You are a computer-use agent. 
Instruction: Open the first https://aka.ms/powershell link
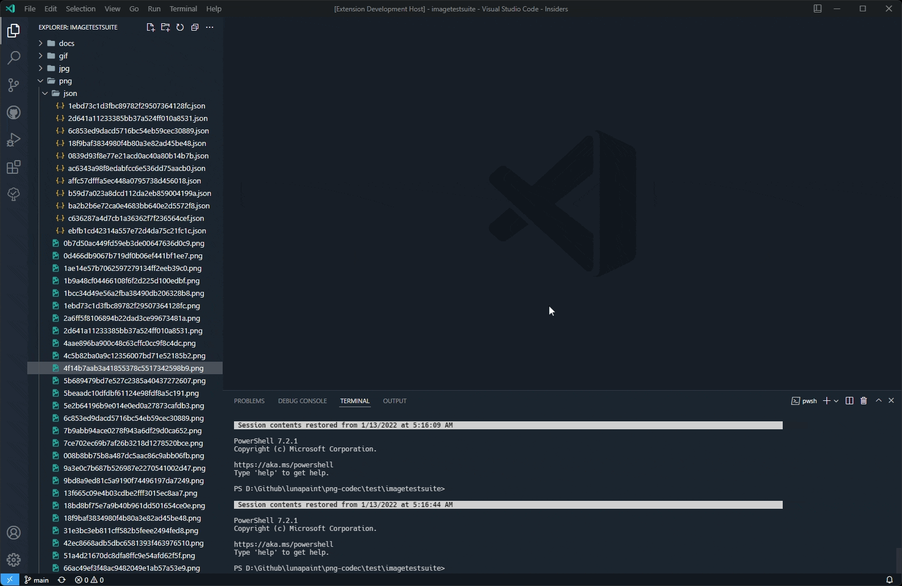tap(283, 465)
